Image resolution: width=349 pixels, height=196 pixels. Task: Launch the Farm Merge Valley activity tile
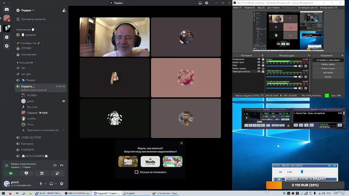pyautogui.click(x=173, y=161)
